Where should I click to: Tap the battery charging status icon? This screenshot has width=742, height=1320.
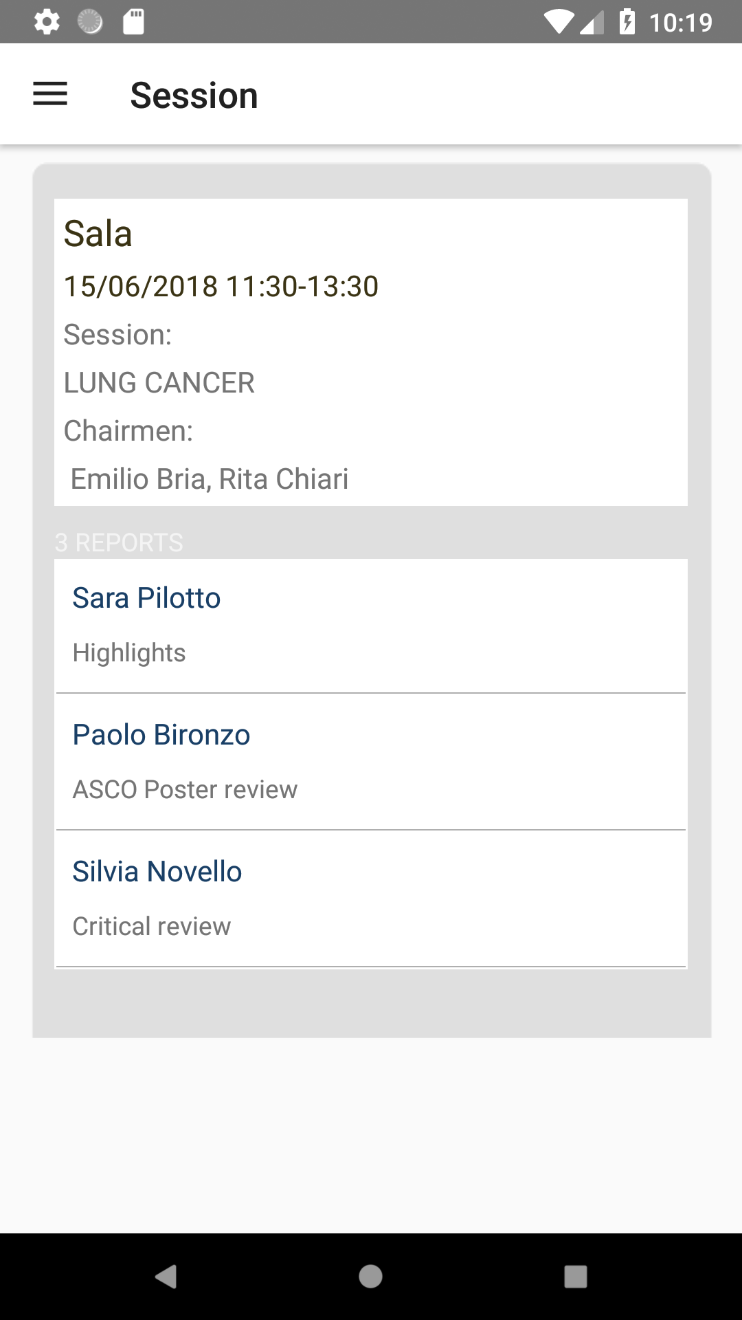pyautogui.click(x=627, y=22)
